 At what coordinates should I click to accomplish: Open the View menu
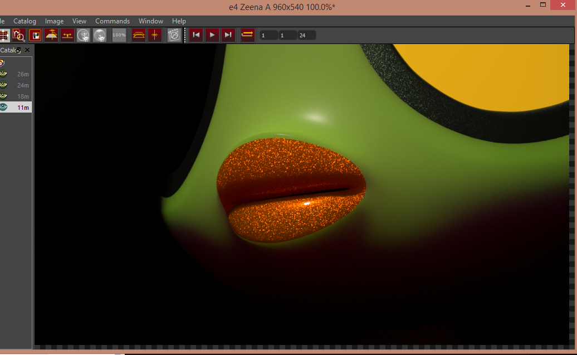79,21
